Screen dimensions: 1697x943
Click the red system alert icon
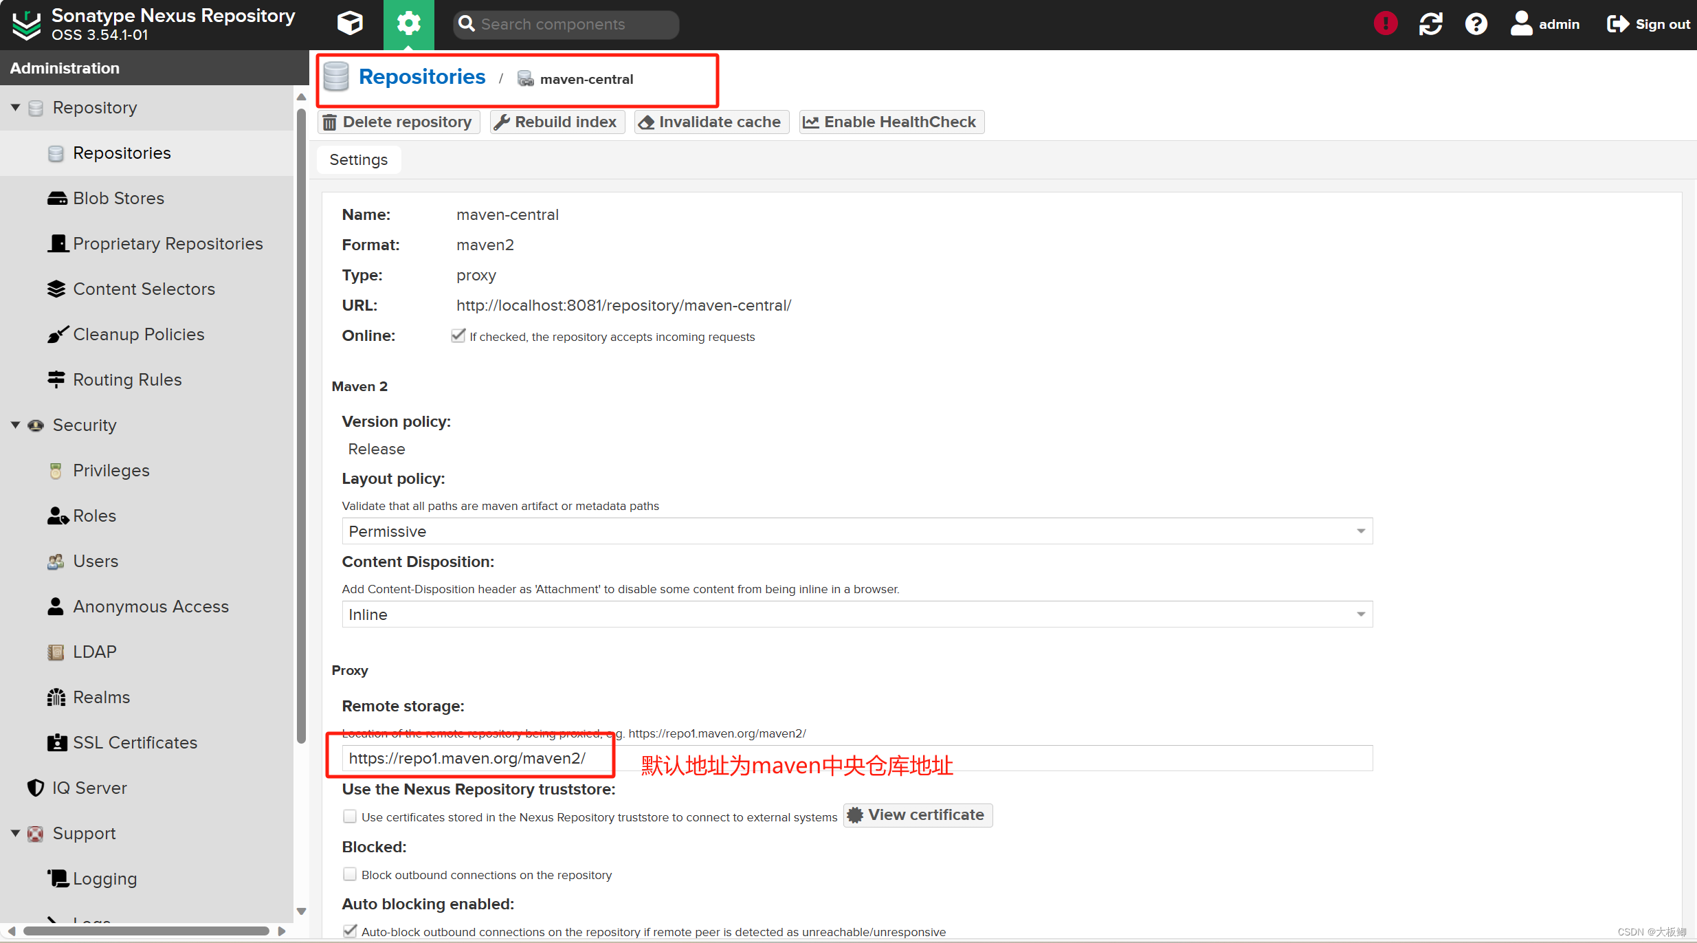coord(1385,24)
